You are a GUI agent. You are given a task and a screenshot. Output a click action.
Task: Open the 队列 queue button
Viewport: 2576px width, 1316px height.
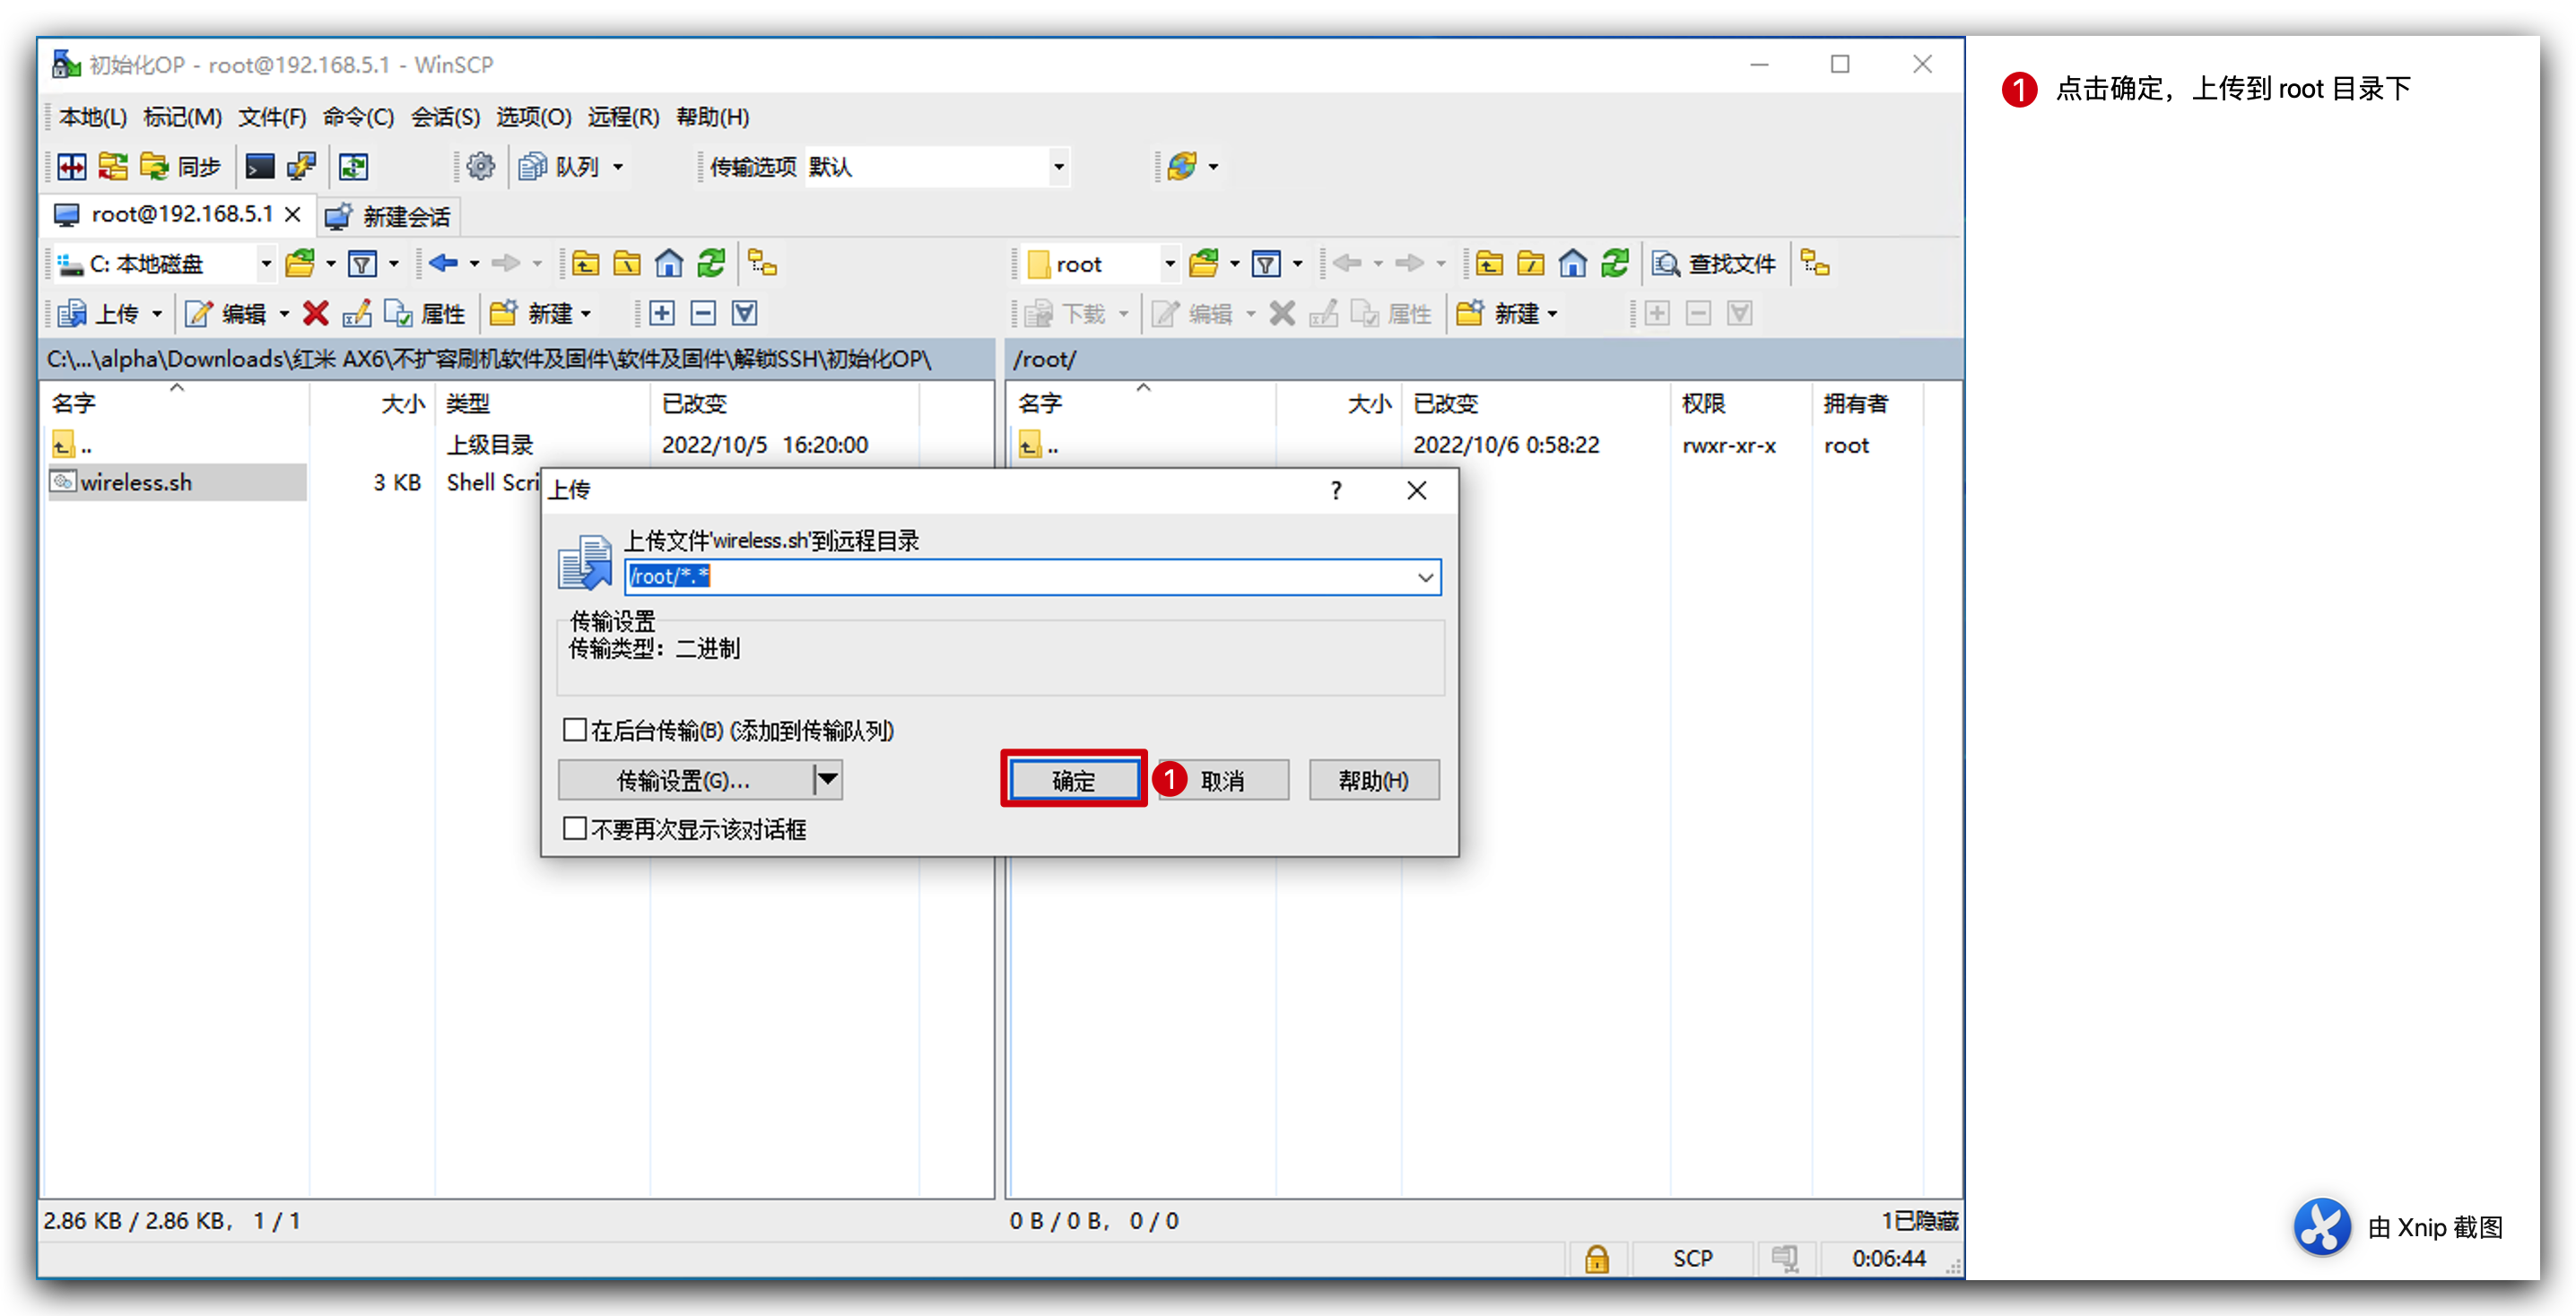561,166
